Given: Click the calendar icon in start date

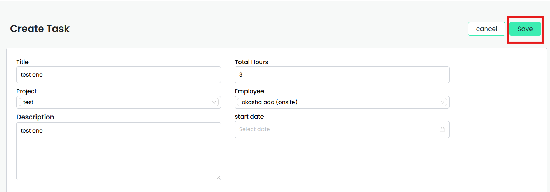Looking at the screenshot, I should (443, 130).
